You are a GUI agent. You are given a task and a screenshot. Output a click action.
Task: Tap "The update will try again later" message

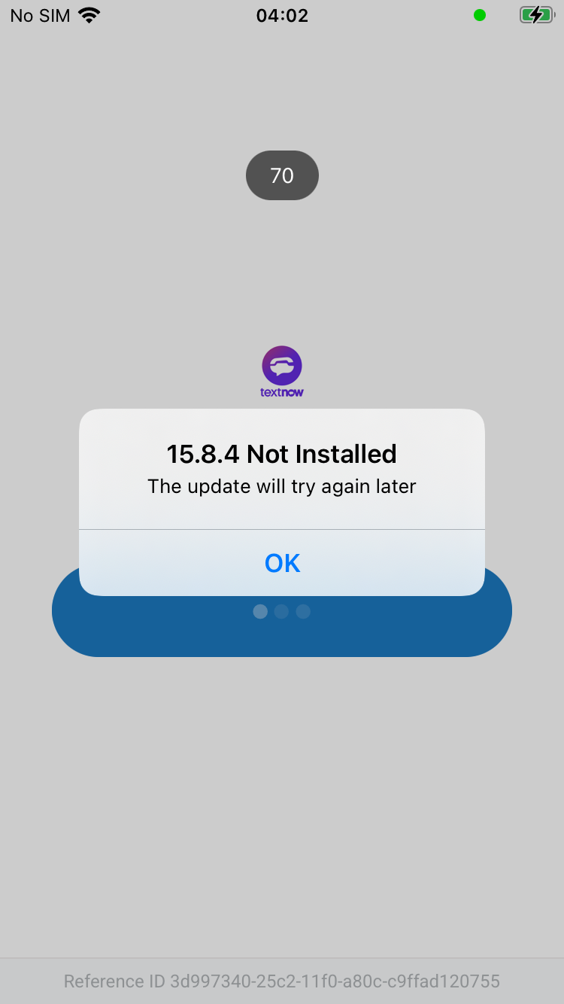coord(282,486)
